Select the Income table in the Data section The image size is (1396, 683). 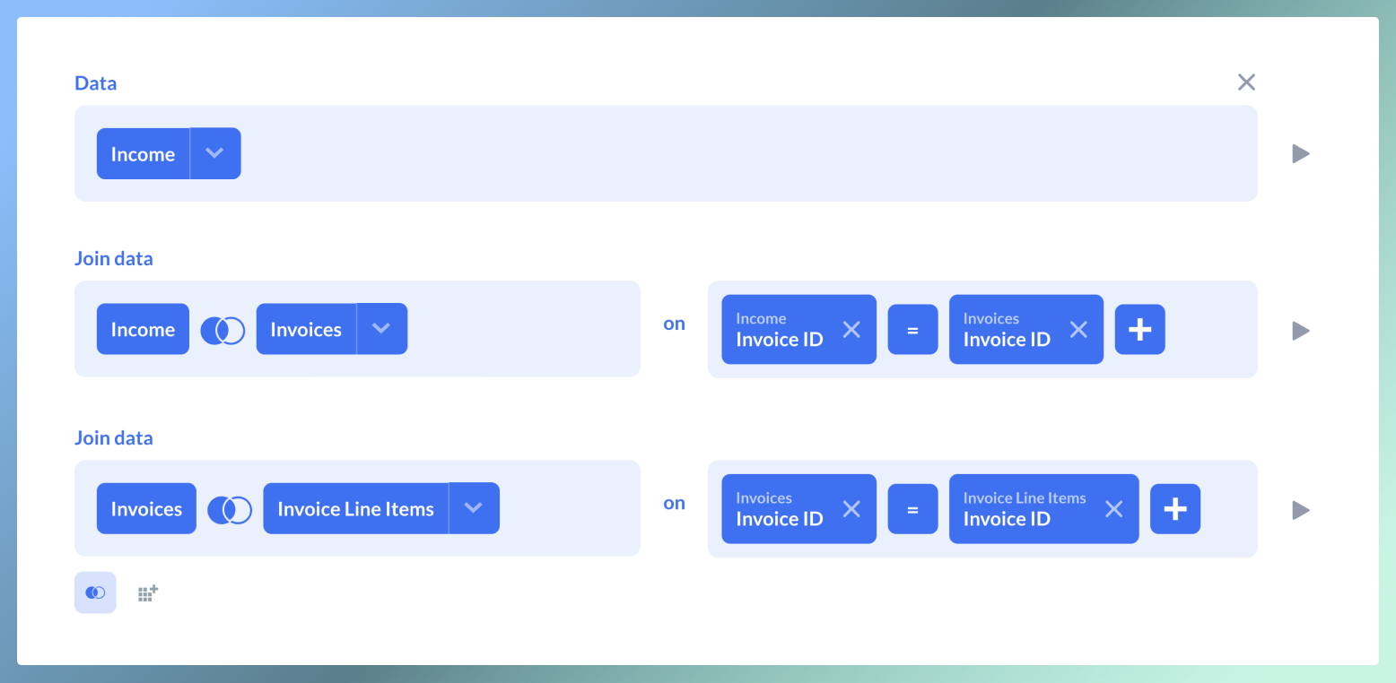coord(143,153)
